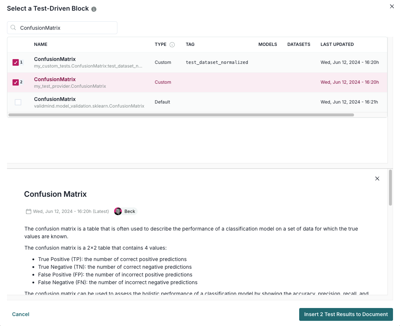Sort results by the NAME column
400x326 pixels.
coord(40,44)
